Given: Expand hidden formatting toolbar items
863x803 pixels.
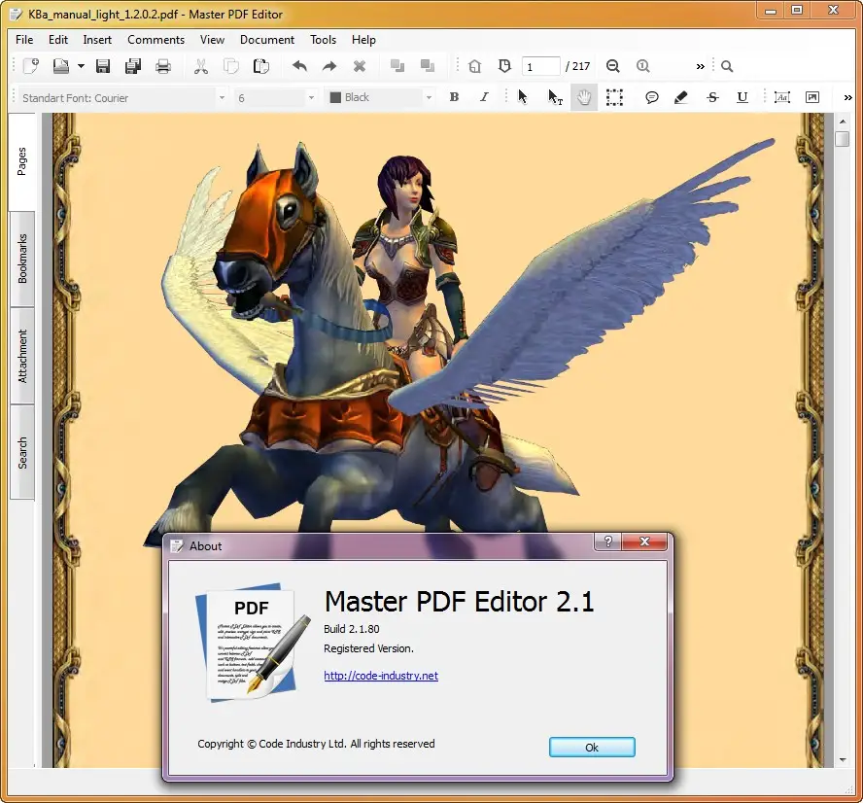Looking at the screenshot, I should point(847,98).
